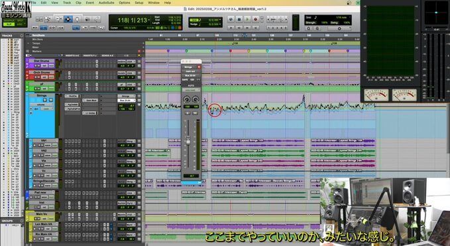Screen dimensions: 450x246
Task: Open the auto read selector in fader window
Action: pyautogui.click(x=191, y=90)
